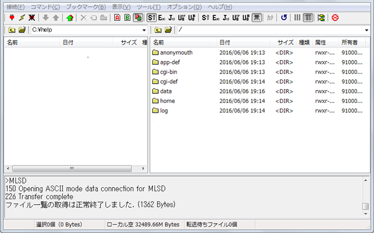Screen dimensions: 374x233
Task: Open the コマンド(C) menu
Action: point(45,7)
